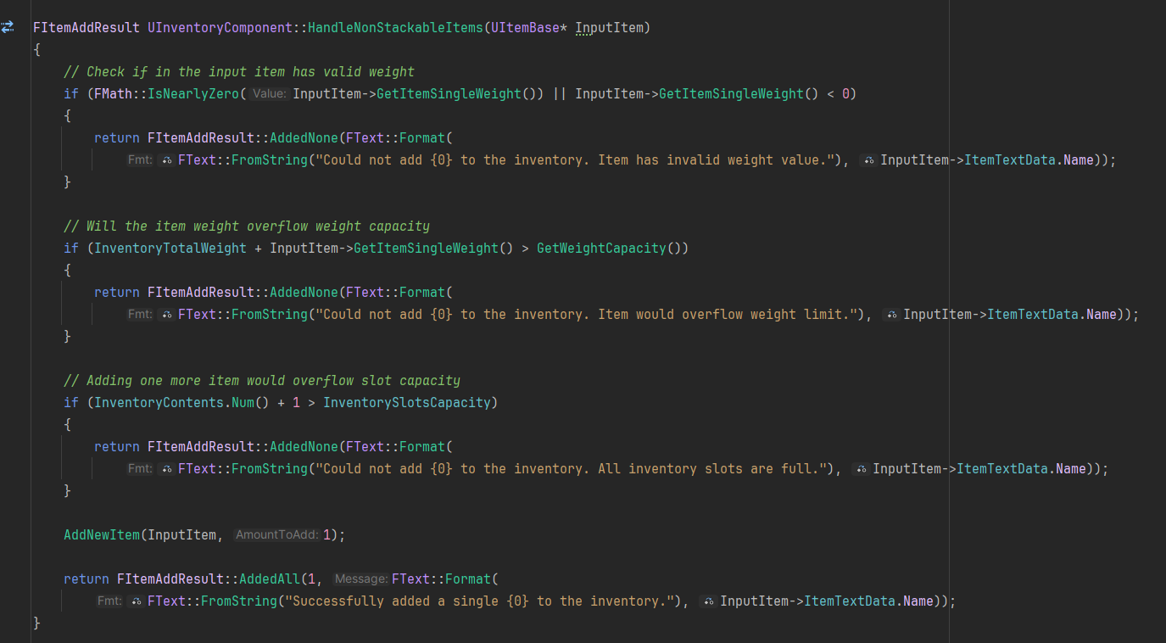
Task: Click the 'Fmt:' hint on the Successfully added line
Action: coord(109,601)
